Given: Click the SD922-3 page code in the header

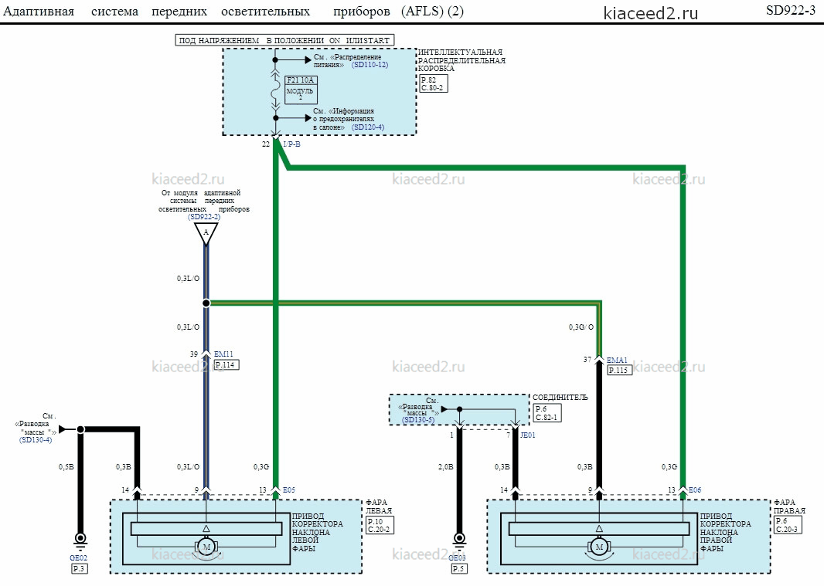Looking at the screenshot, I should click(790, 11).
